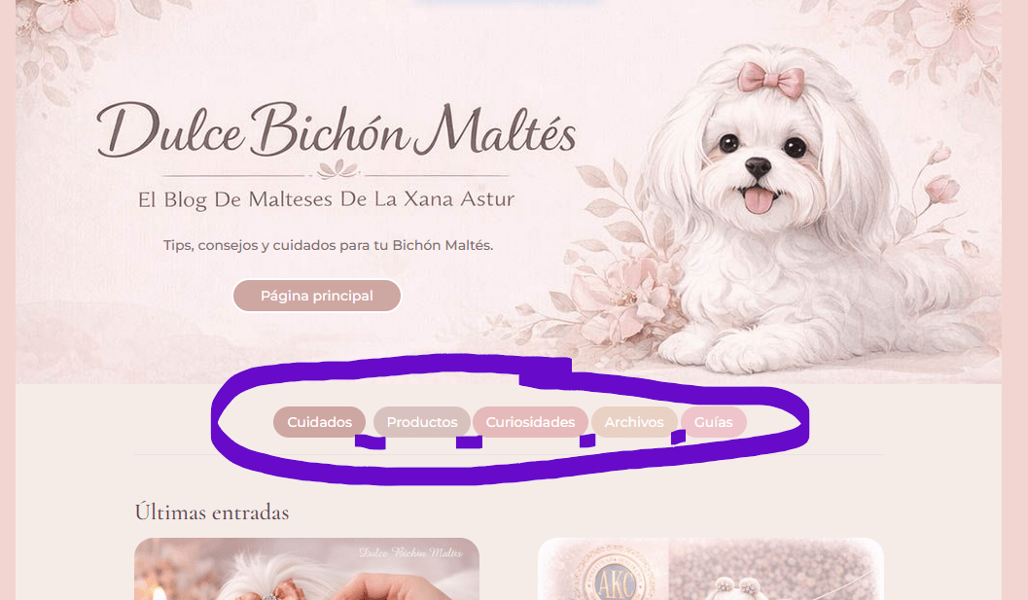Click the dog's pink tongue

(759, 200)
